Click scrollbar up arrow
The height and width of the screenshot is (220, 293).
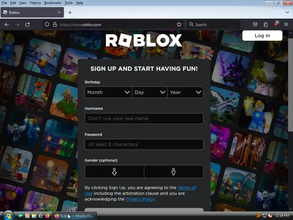click(290, 33)
